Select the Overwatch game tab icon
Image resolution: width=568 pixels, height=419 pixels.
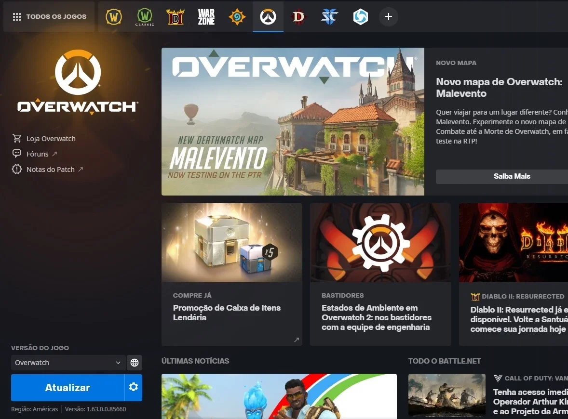268,17
